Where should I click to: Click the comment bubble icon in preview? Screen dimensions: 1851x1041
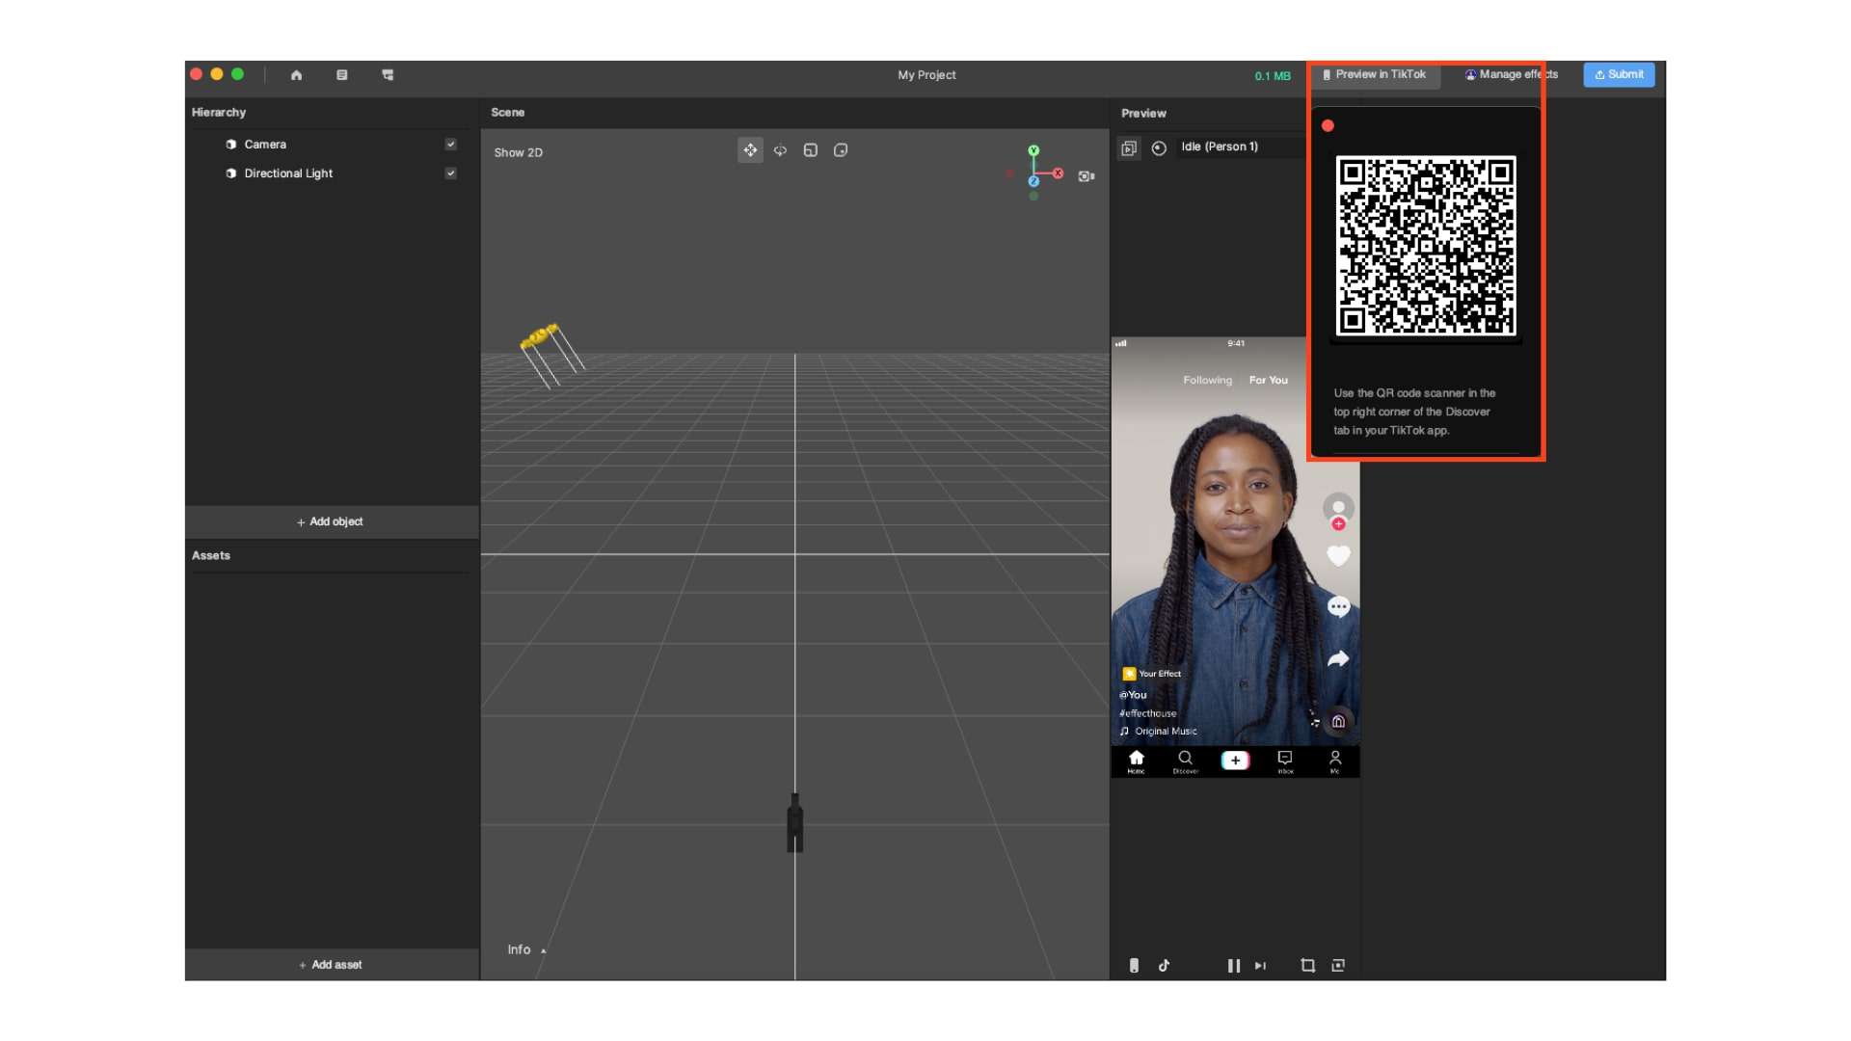coord(1338,607)
